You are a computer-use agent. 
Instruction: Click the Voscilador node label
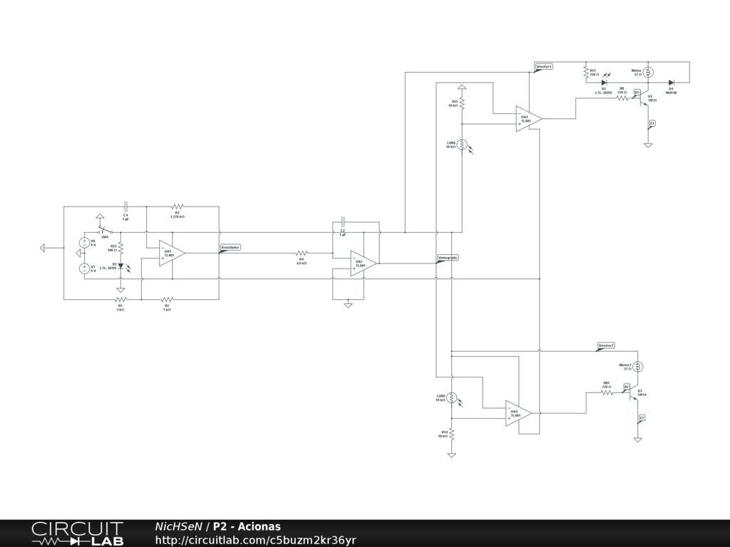pos(230,247)
